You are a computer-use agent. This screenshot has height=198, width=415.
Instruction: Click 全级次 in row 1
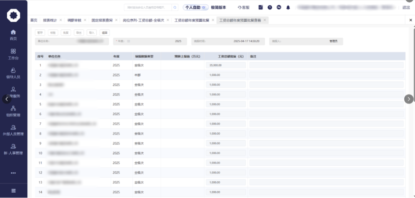[139, 65]
